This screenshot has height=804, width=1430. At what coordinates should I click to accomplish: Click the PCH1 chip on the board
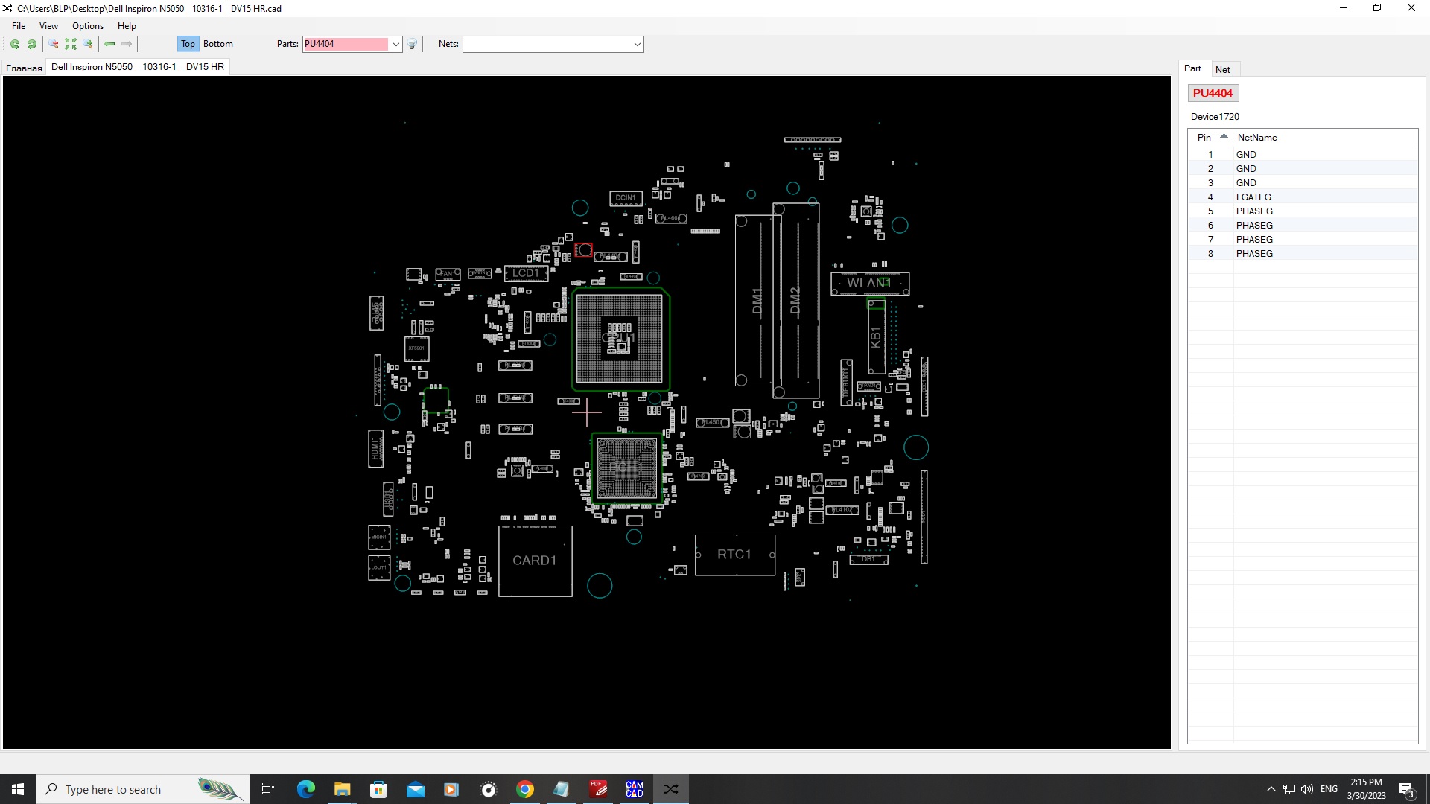tap(626, 468)
